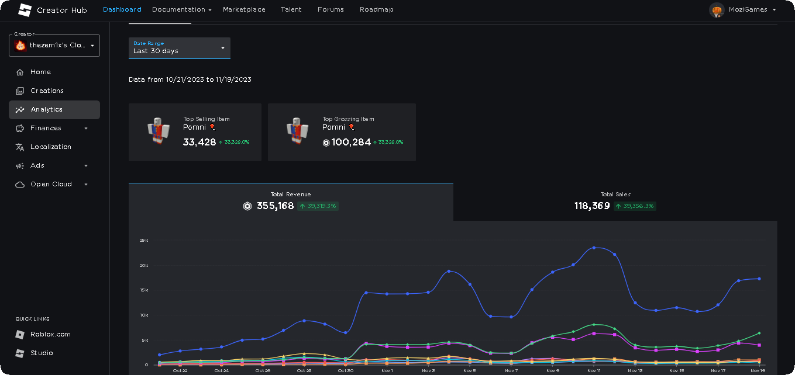Select Creations in the sidebar

pos(54,91)
